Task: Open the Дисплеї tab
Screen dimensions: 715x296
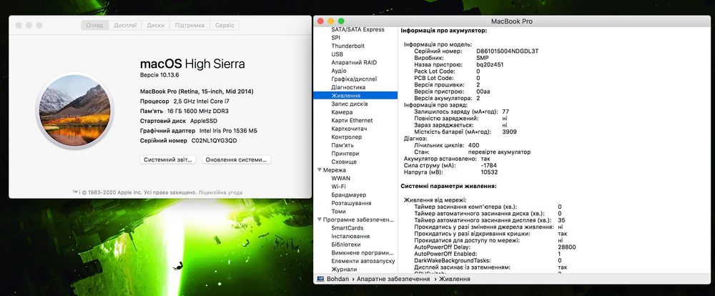Action: pos(125,26)
